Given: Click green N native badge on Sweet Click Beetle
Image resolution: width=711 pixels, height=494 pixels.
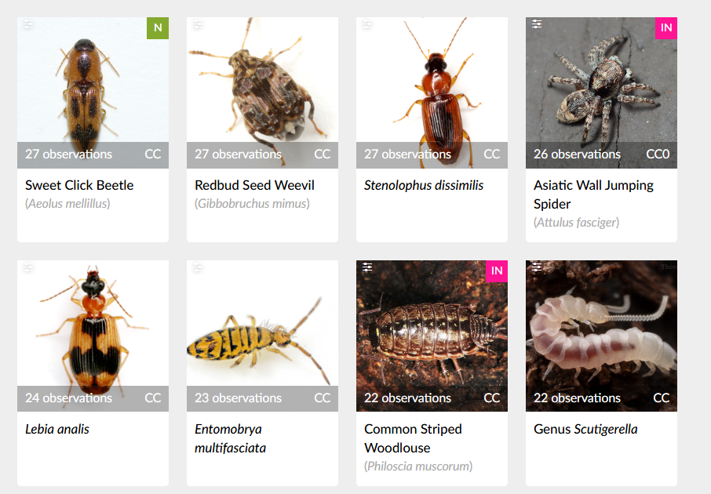Looking at the screenshot, I should (x=157, y=28).
